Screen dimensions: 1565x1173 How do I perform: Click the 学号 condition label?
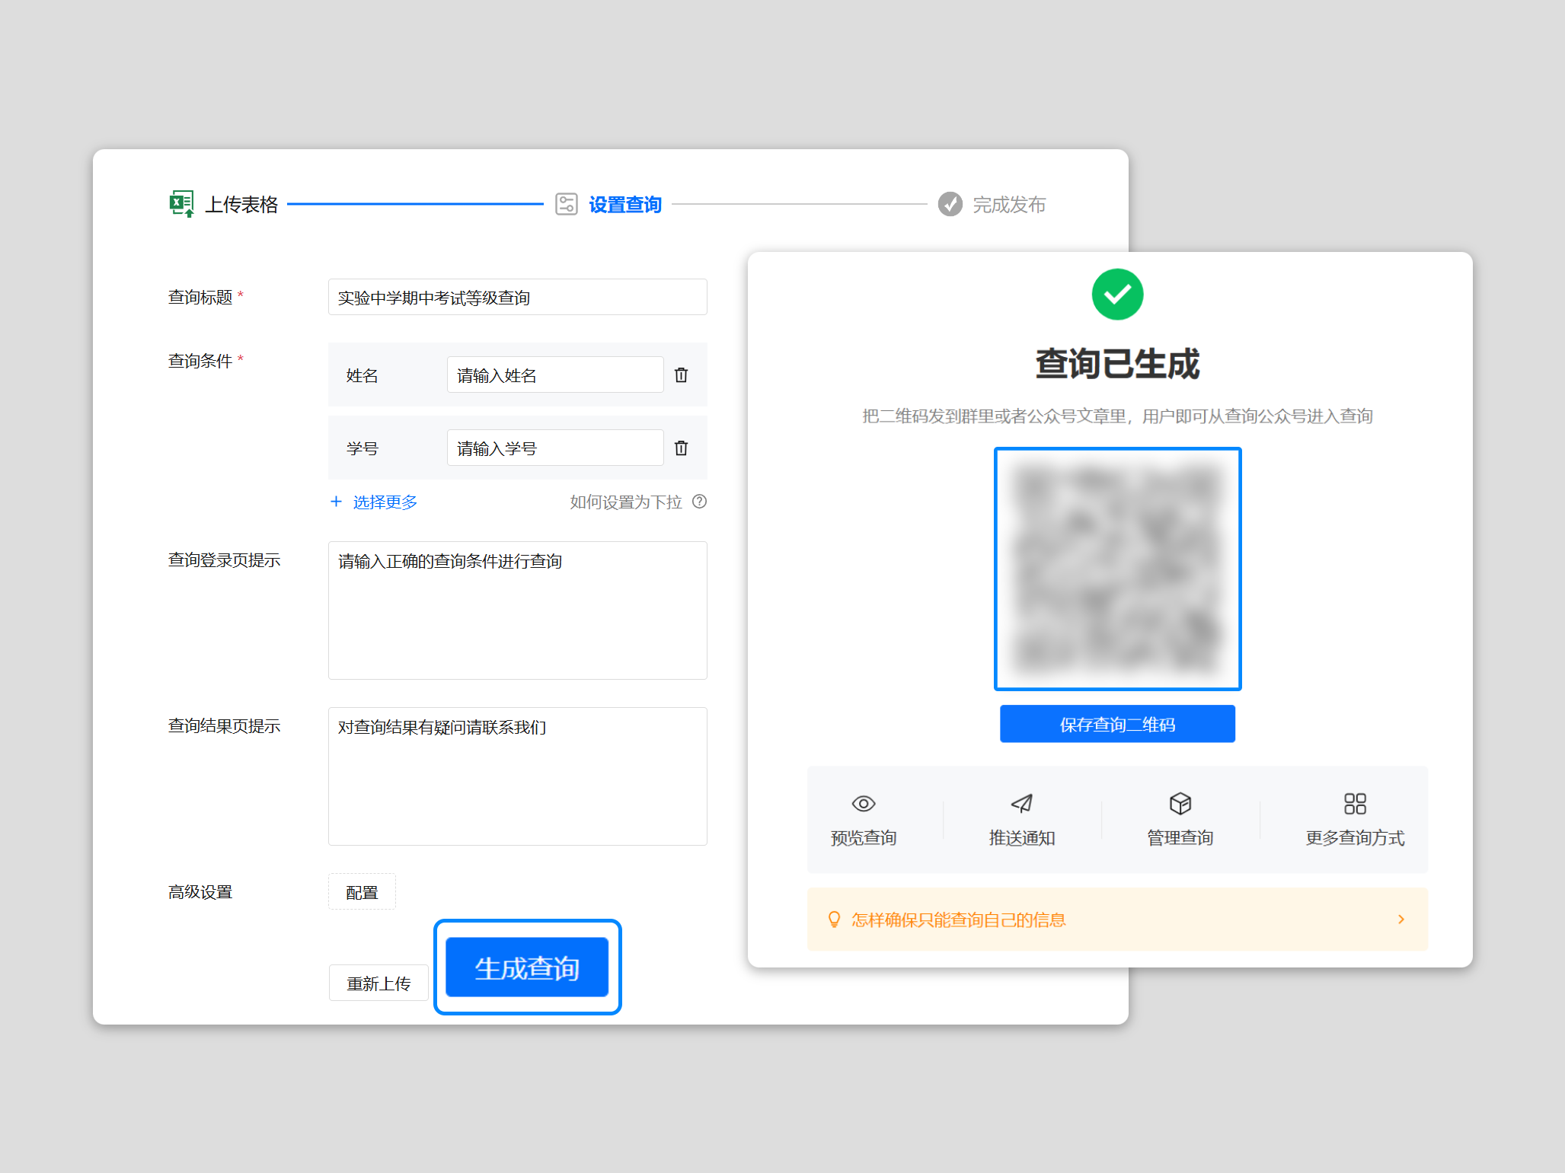(362, 449)
